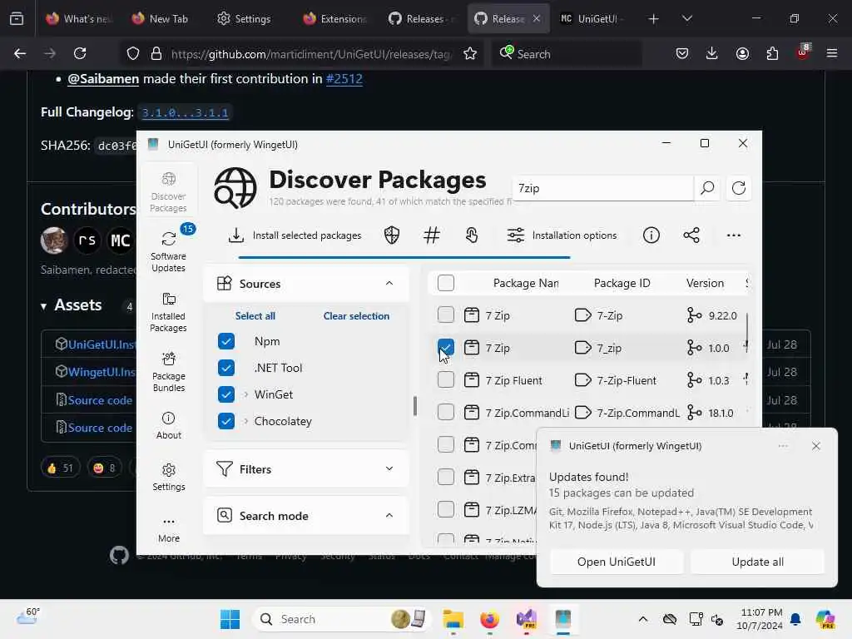This screenshot has width=852, height=639.
Task: Open Firefox account icon
Action: [742, 53]
